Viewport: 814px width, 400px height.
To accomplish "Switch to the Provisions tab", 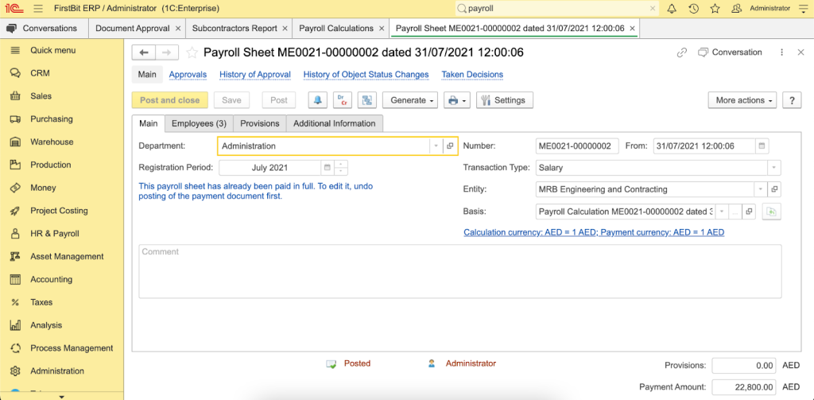I will [260, 123].
